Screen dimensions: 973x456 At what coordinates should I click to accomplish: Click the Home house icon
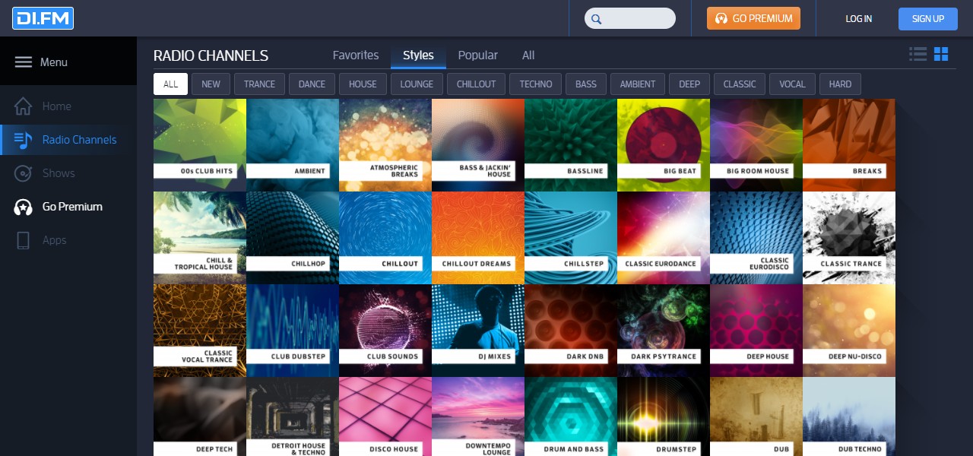click(24, 106)
